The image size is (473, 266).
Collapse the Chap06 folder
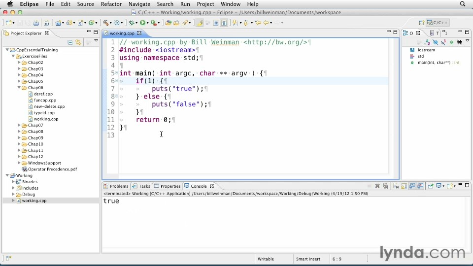click(19, 88)
